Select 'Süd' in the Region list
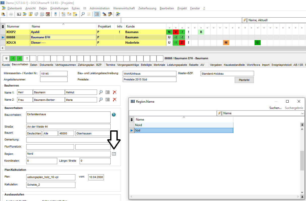The image size is (306, 201). click(184, 130)
